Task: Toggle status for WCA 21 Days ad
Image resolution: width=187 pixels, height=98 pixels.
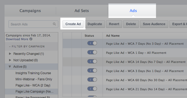Action: (92, 89)
